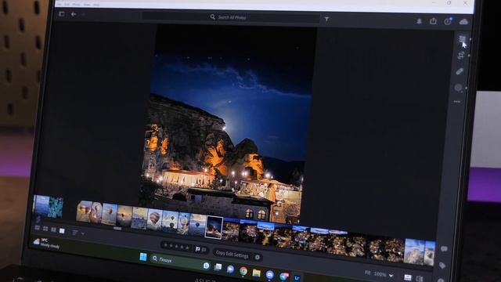Open Task View on the taskbar
Viewport: 501px width, 282px height.
point(218,267)
